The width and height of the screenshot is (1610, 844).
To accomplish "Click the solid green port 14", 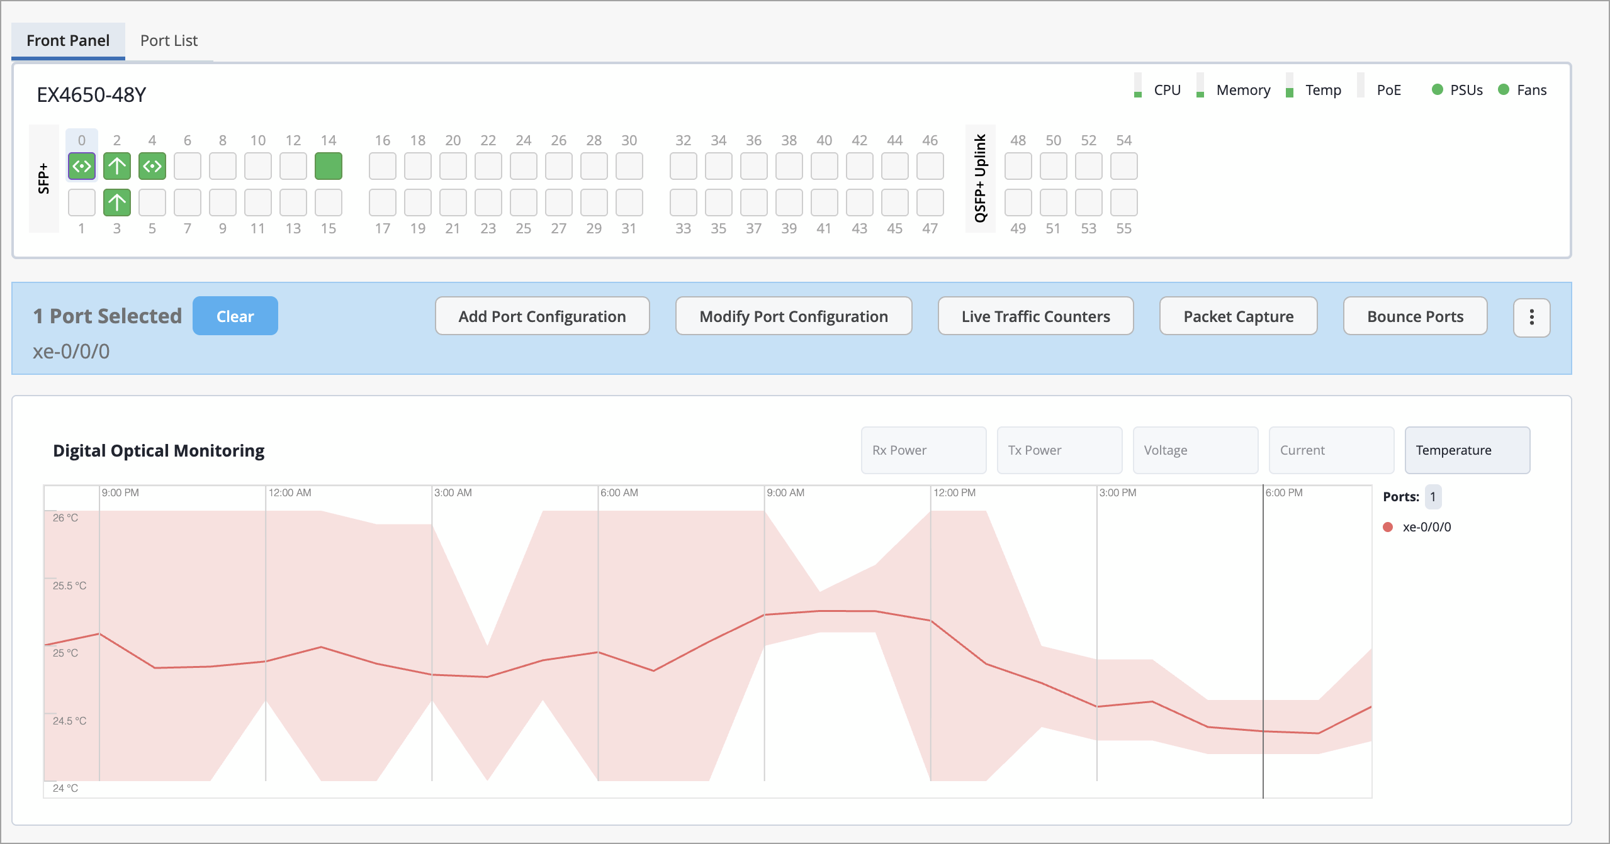I will [x=329, y=166].
